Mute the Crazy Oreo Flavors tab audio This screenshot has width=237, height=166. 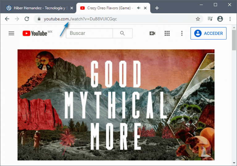pyautogui.click(x=139, y=8)
